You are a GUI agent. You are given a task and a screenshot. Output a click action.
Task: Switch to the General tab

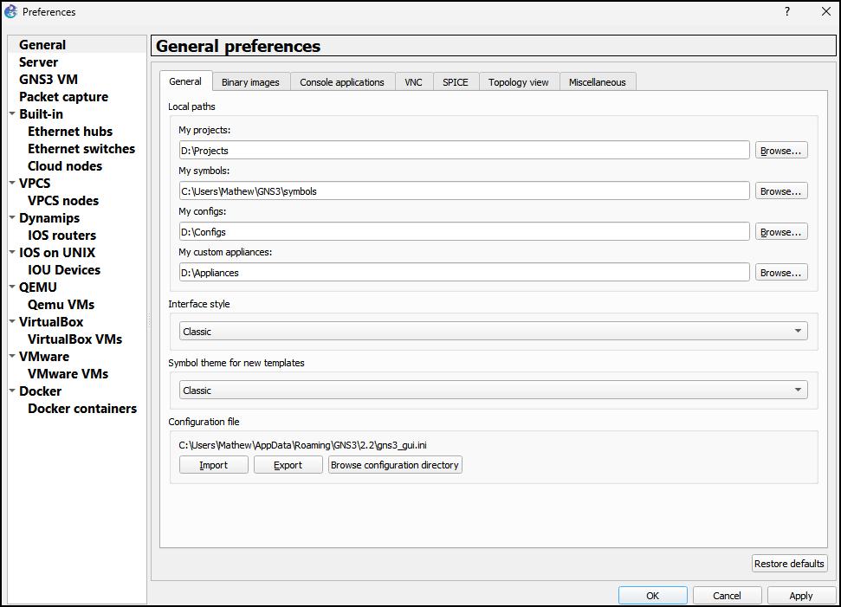(185, 81)
